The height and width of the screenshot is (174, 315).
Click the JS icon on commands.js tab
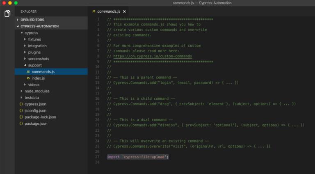[94, 11]
